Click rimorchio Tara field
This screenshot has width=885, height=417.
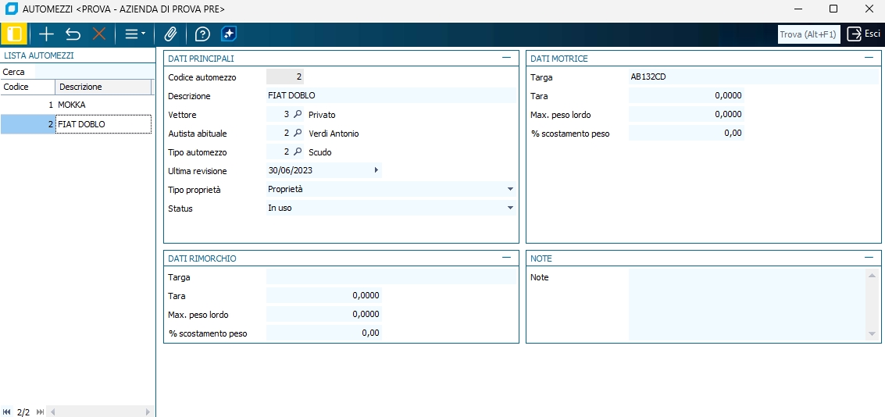(324, 295)
